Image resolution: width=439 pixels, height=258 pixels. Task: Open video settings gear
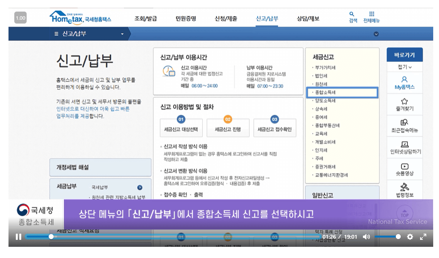coord(410,237)
